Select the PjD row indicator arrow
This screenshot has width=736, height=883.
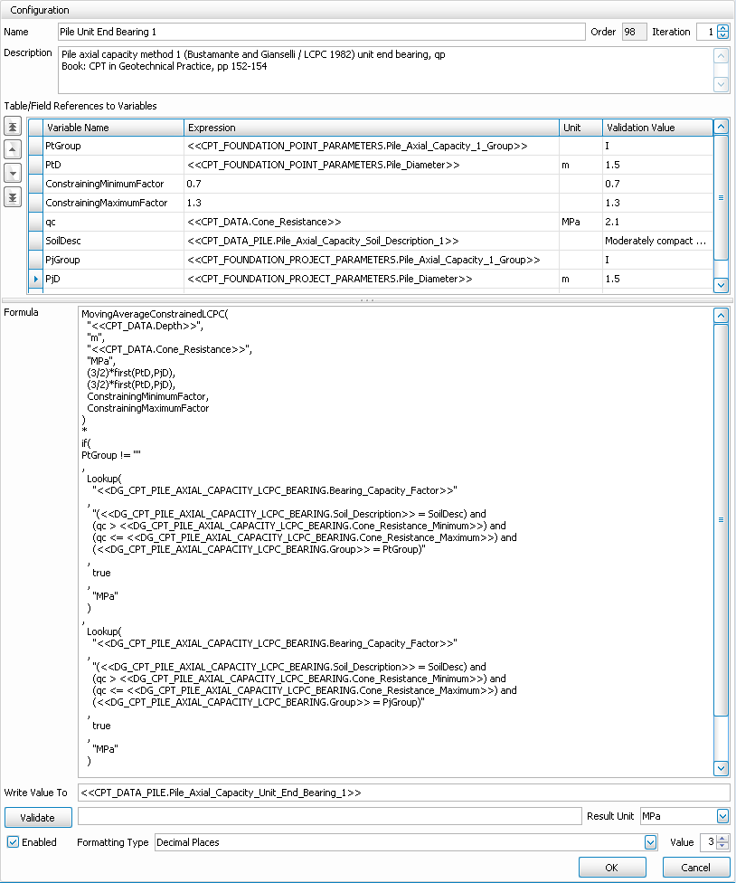point(36,280)
